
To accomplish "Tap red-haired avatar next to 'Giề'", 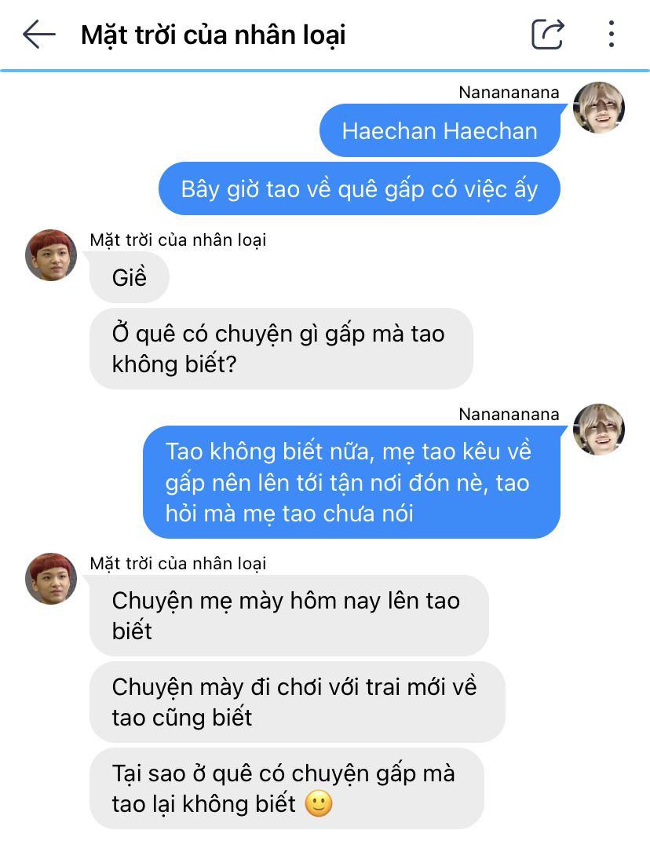I will tap(51, 255).
